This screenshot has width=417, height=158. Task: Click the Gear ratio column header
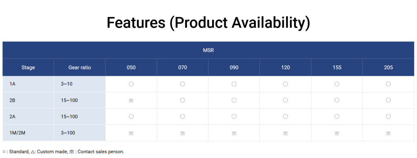(x=79, y=68)
